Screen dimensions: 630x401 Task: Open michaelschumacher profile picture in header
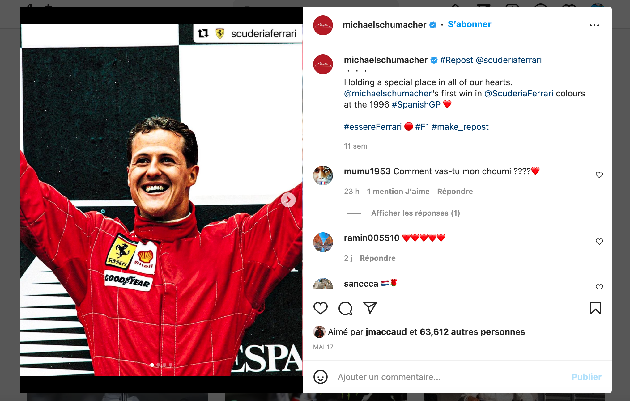coord(323,25)
